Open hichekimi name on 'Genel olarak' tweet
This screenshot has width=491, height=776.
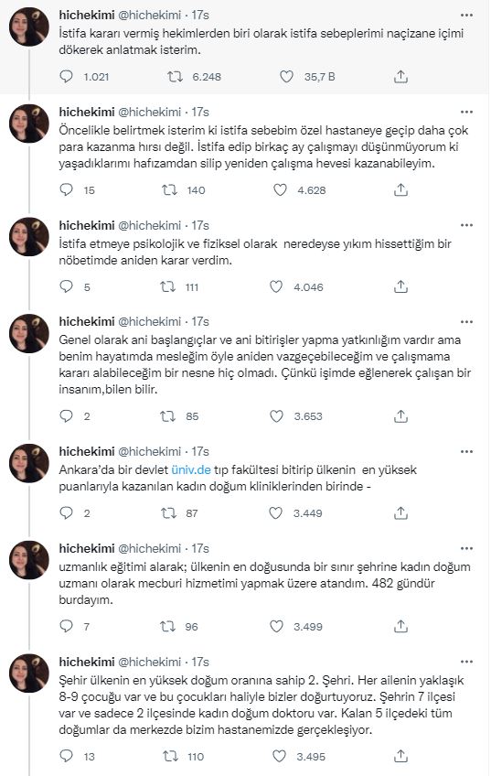click(x=87, y=322)
